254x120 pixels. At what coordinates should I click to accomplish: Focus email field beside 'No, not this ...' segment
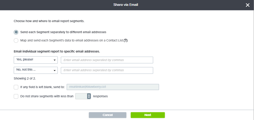tap(107, 70)
